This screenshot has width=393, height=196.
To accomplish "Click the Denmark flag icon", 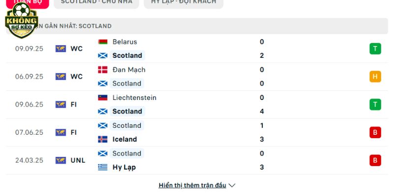I will click(x=103, y=70).
